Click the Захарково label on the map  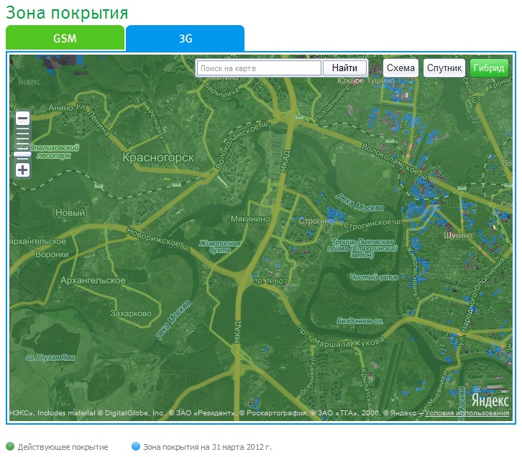point(130,313)
